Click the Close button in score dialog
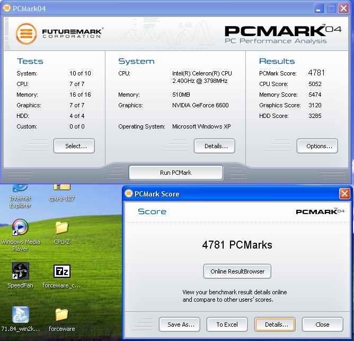Image resolution: width=354 pixels, height=341 pixels. [x=322, y=325]
